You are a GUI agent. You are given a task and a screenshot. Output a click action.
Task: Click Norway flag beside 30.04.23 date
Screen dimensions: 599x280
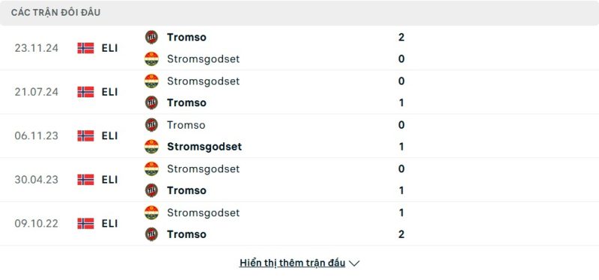click(x=85, y=180)
